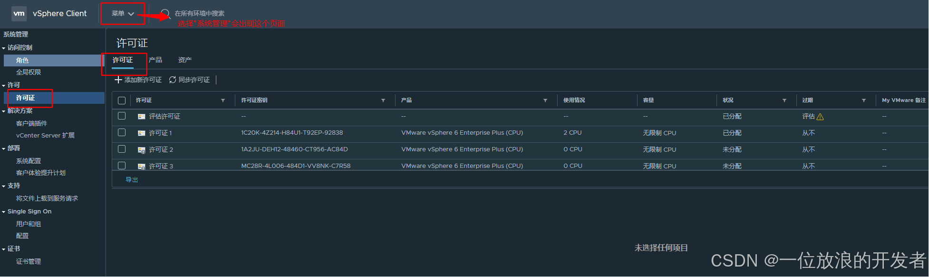Click the 同步许可证 button
Image resolution: width=929 pixels, height=277 pixels.
(x=189, y=80)
